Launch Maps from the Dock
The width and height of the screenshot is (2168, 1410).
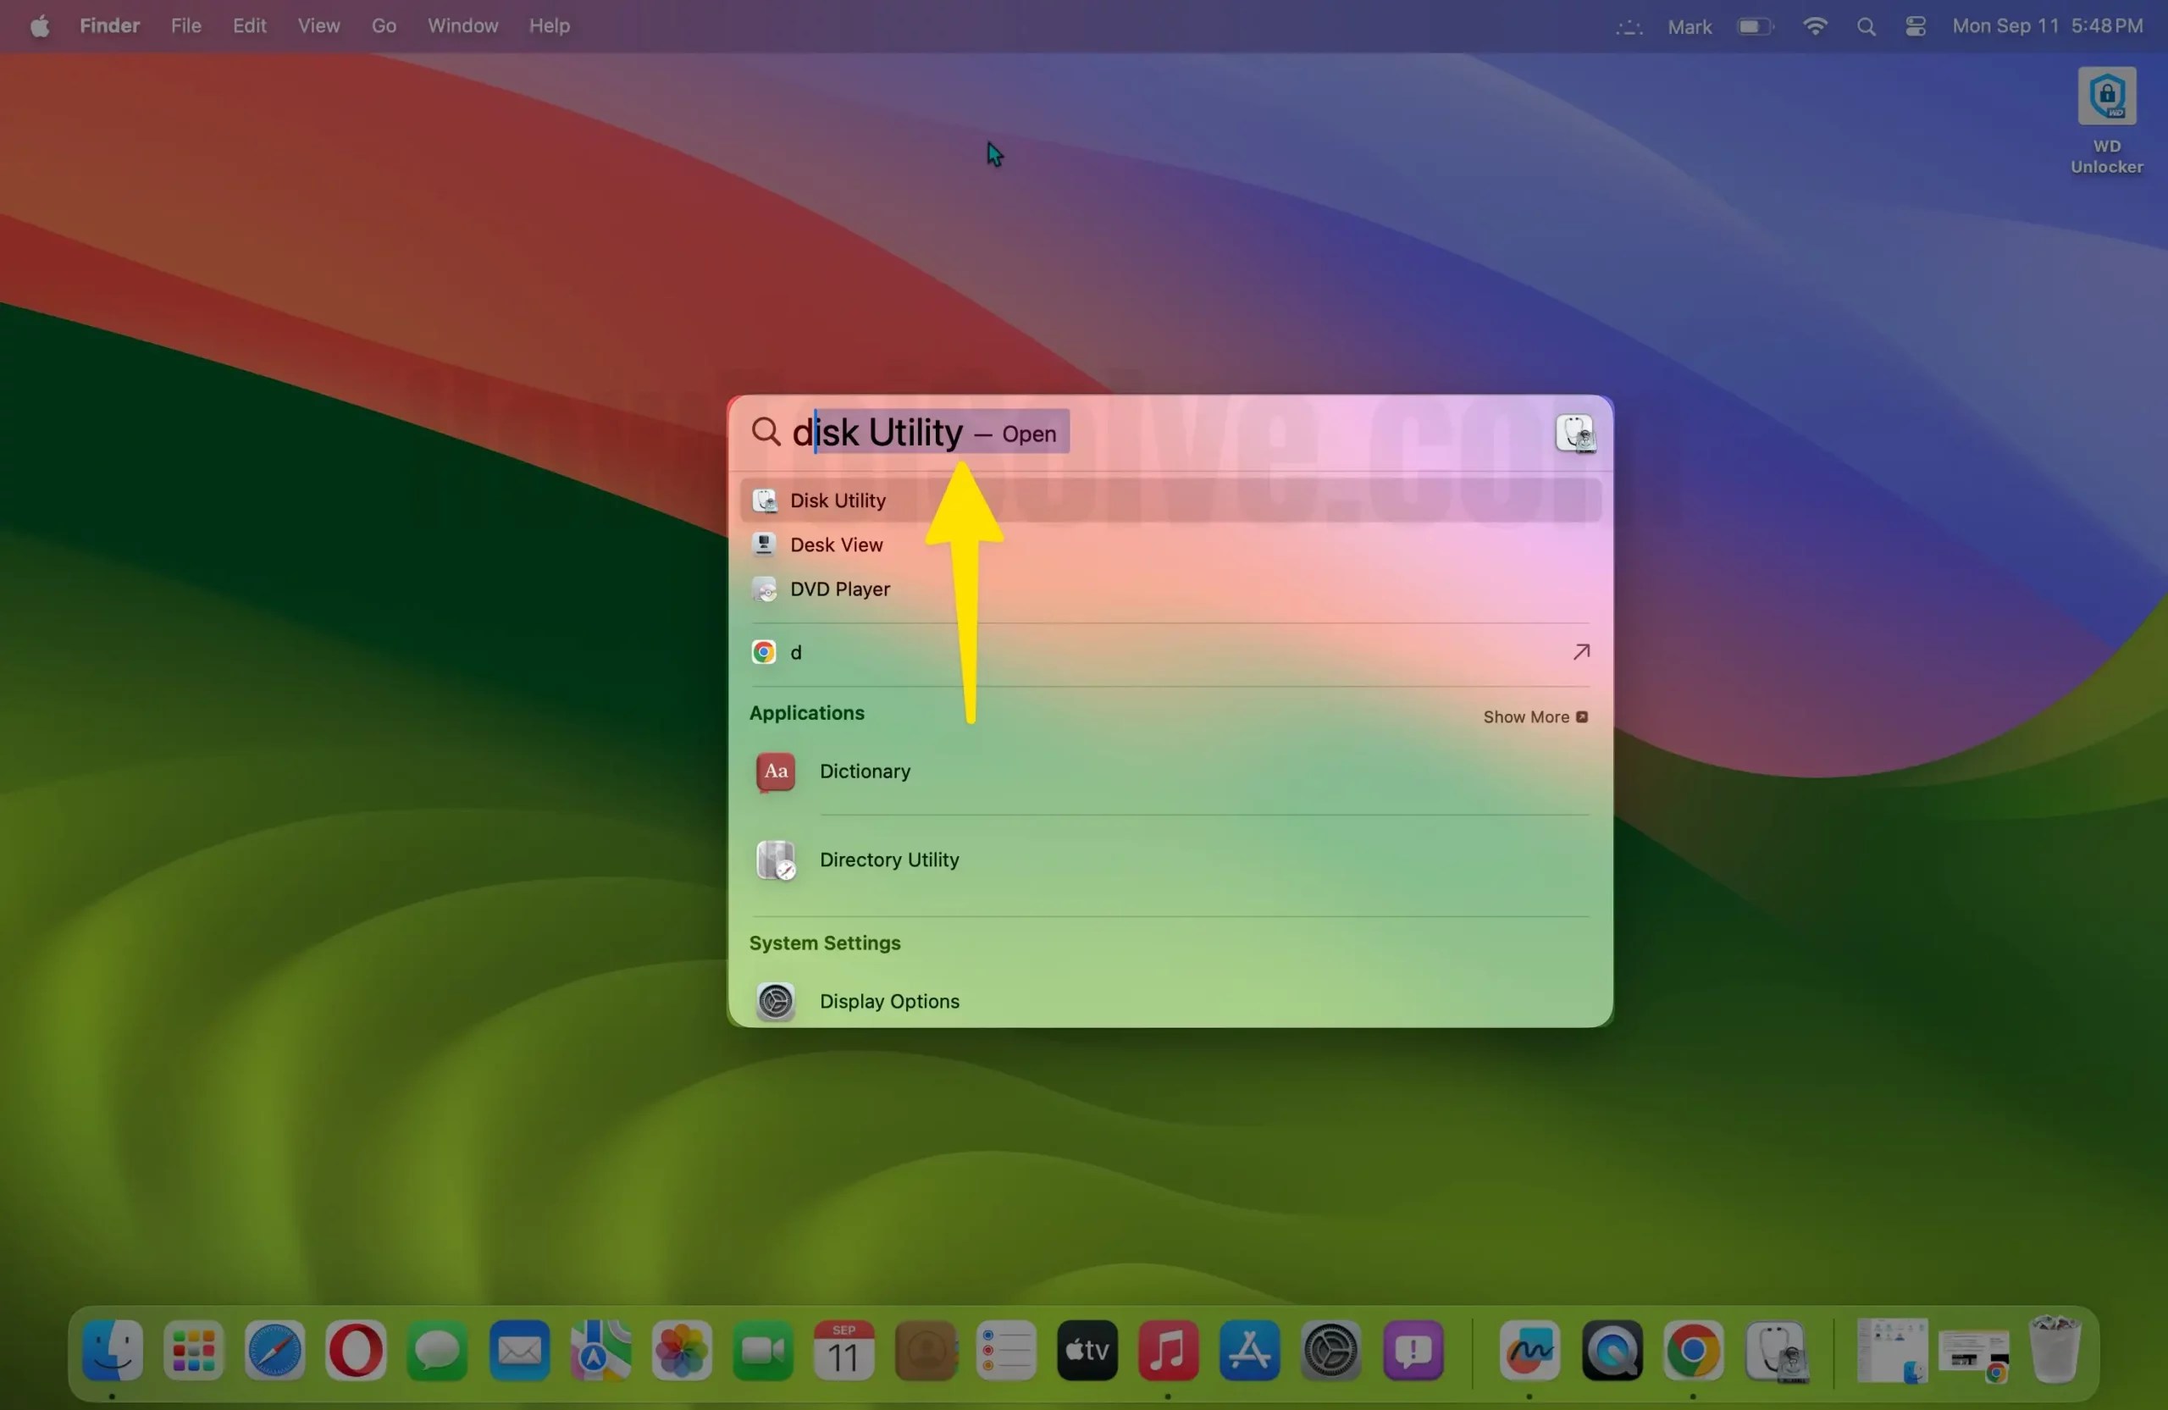click(x=599, y=1352)
